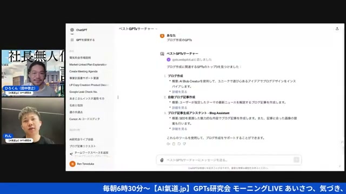
Task: Open ブログ記事リクエスト chat
Action: pyautogui.click(x=83, y=146)
